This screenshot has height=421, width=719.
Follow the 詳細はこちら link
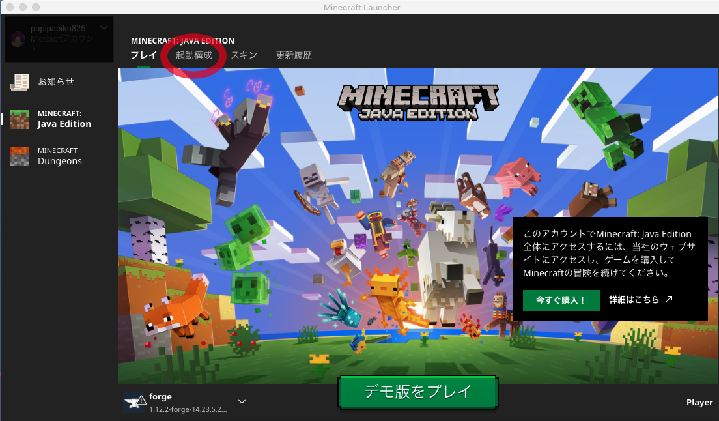(634, 300)
